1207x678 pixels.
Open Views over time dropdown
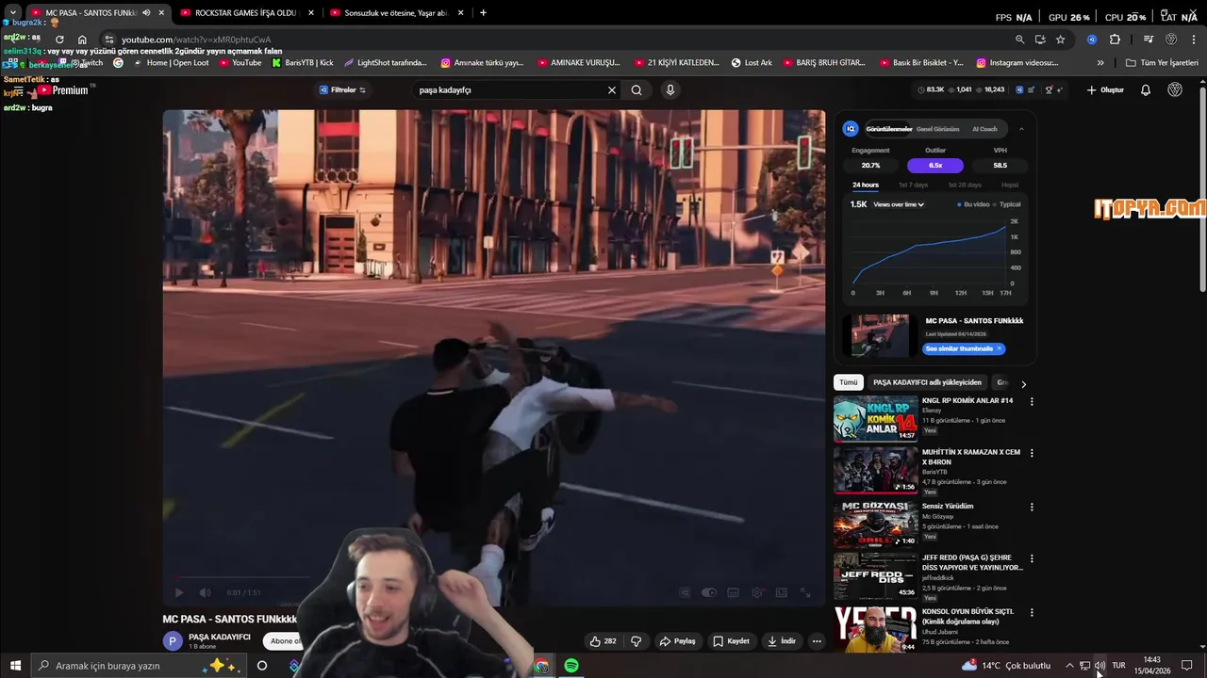coord(899,204)
